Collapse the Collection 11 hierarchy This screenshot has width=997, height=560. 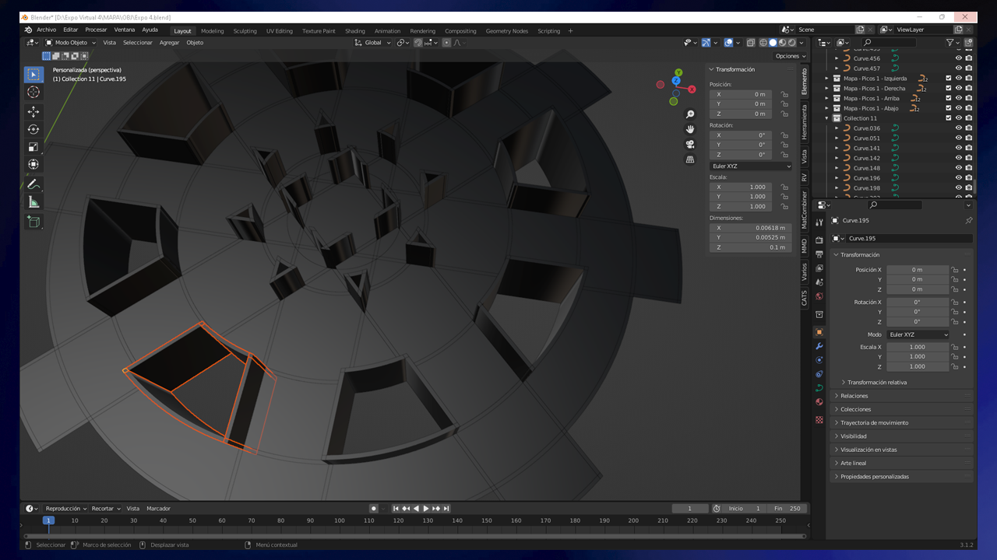click(827, 117)
